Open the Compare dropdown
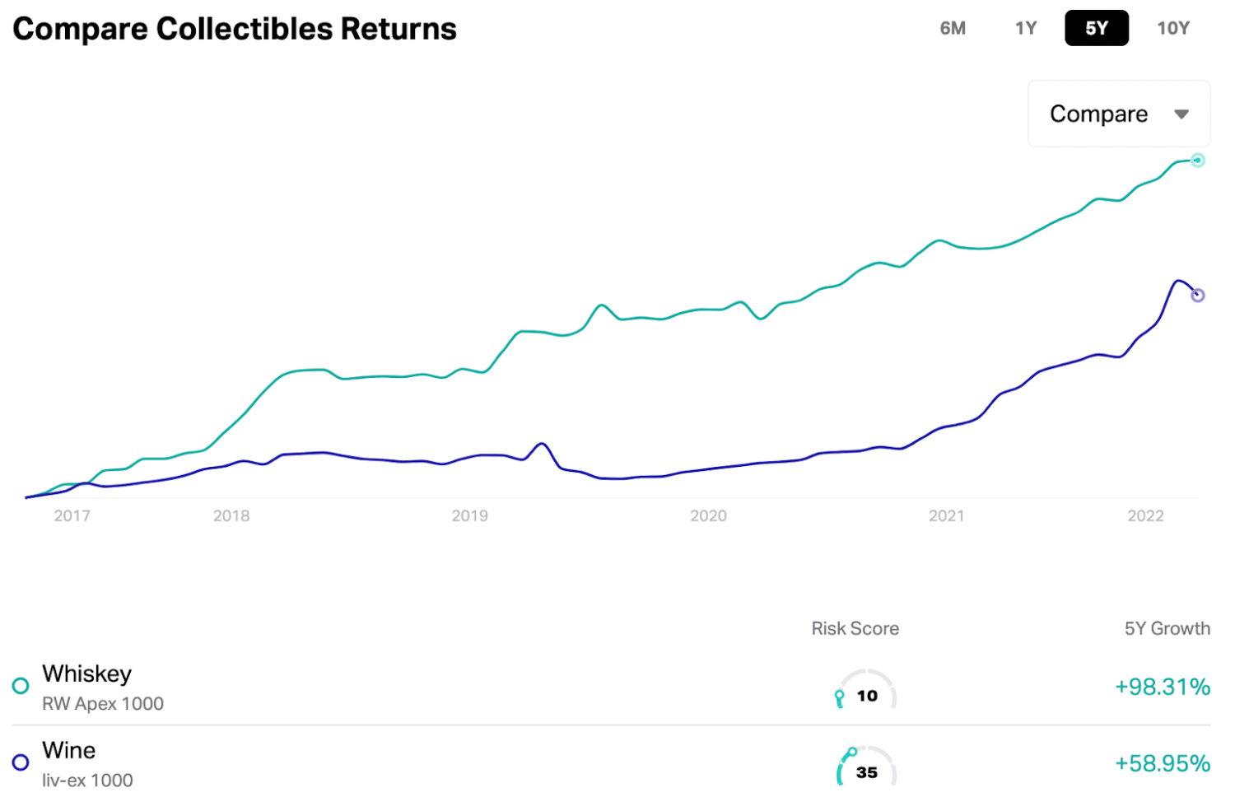Viewport: 1235px width, 797px height. tap(1099, 114)
